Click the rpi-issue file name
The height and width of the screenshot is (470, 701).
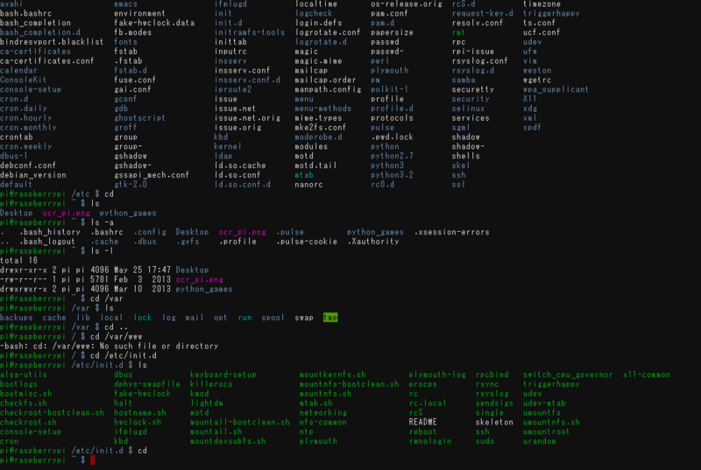[x=473, y=52]
